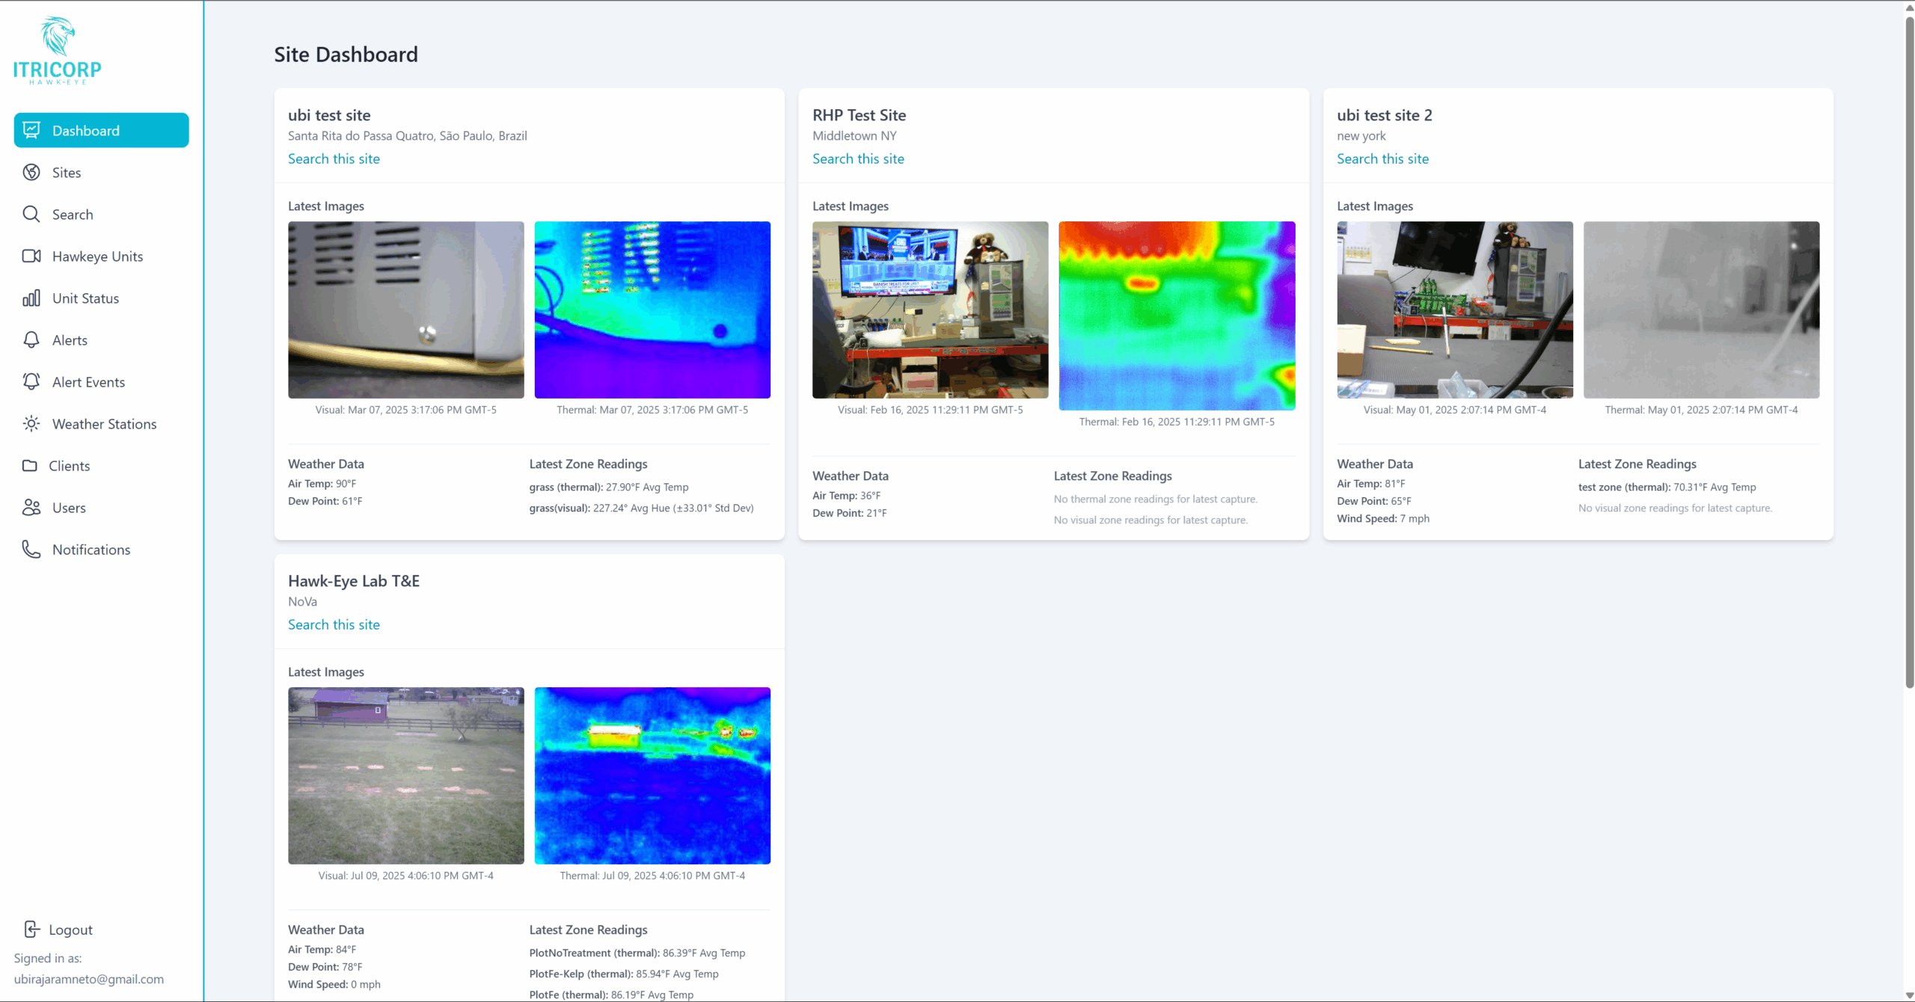Click the Weather Stations sun icon
This screenshot has height=1002, width=1915.
(31, 424)
